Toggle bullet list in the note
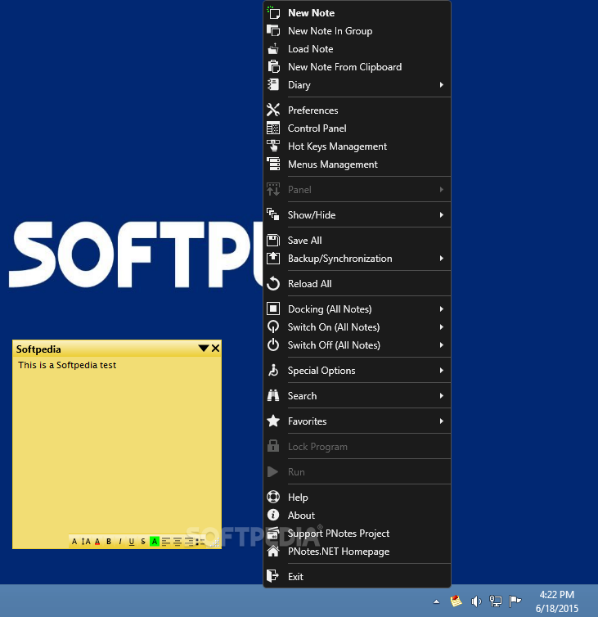Image resolution: width=598 pixels, height=617 pixels. click(200, 542)
